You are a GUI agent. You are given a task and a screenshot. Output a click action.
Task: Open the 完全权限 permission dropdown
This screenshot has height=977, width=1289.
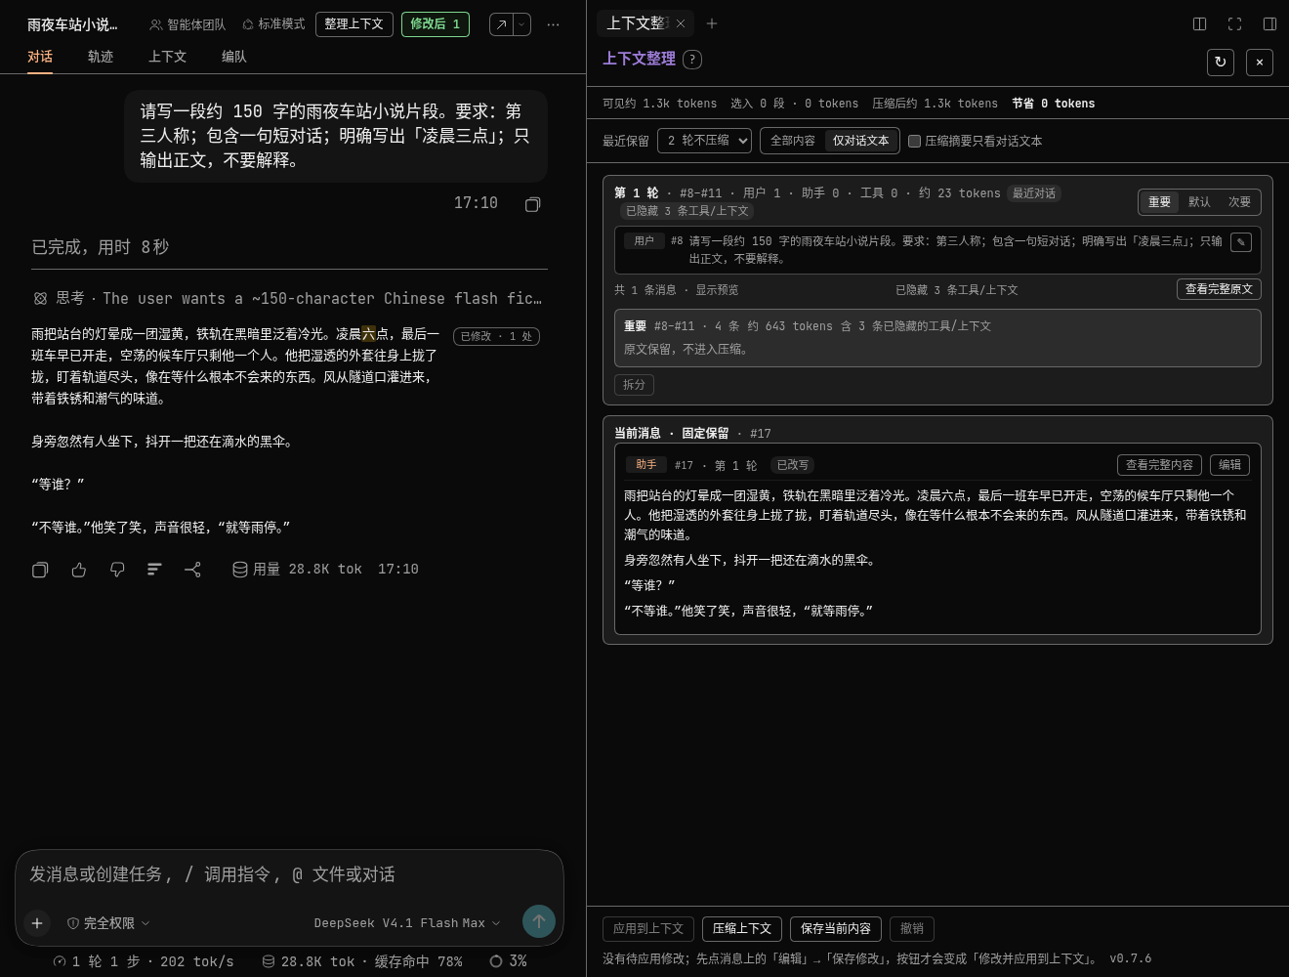click(x=108, y=923)
